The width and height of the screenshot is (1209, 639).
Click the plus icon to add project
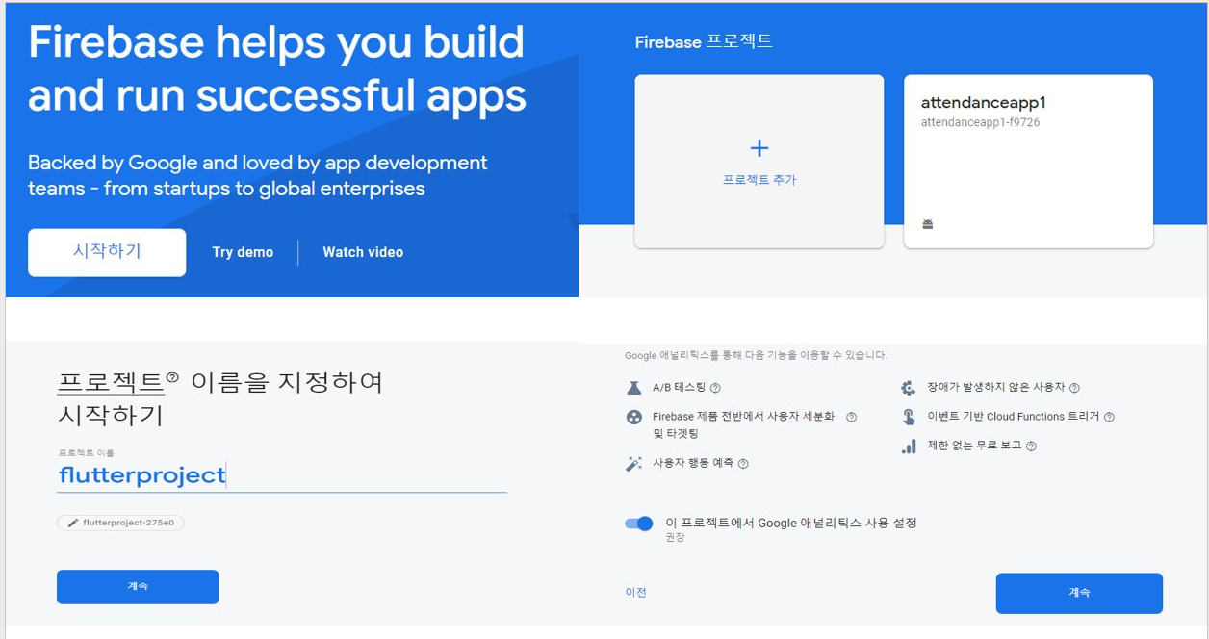pyautogui.click(x=759, y=148)
